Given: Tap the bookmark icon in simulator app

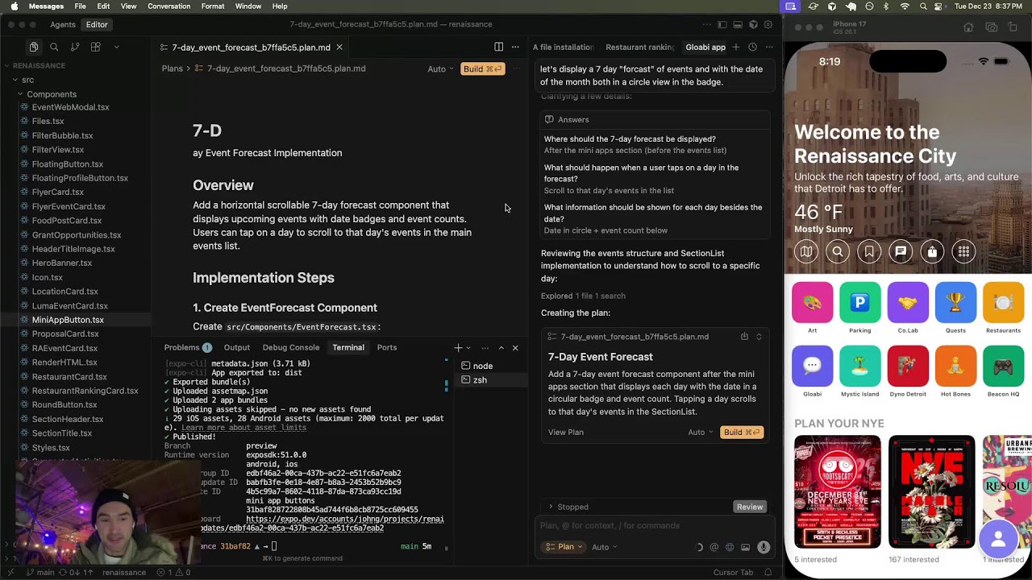Looking at the screenshot, I should pyautogui.click(x=869, y=252).
